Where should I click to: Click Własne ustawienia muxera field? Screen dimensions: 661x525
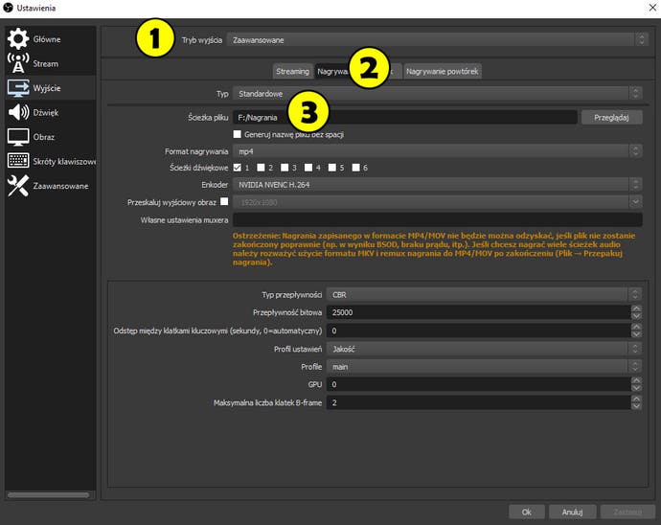point(438,219)
